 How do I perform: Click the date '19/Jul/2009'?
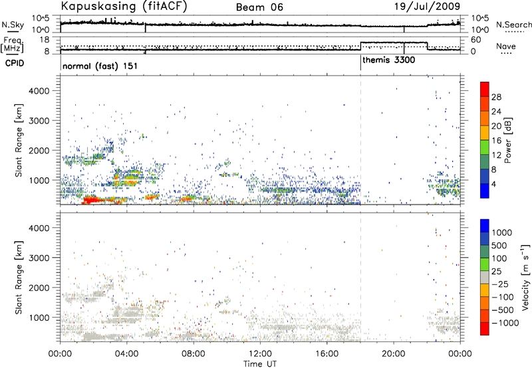(x=427, y=6)
